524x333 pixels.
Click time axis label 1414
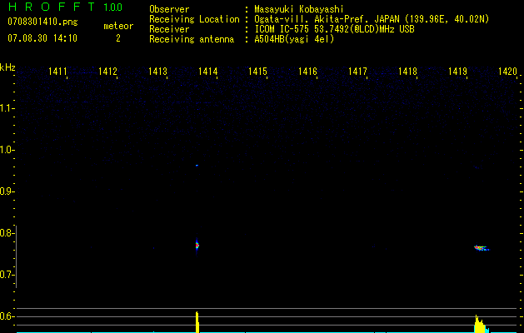coord(208,71)
